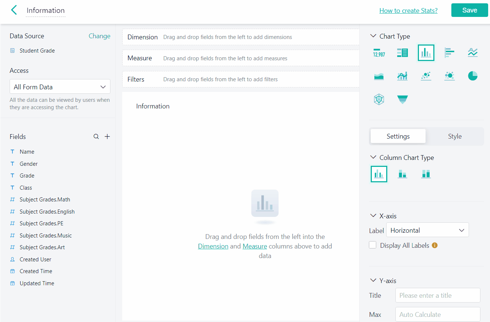
Task: Click the empty chart placeholder icon
Action: pyautogui.click(x=265, y=203)
